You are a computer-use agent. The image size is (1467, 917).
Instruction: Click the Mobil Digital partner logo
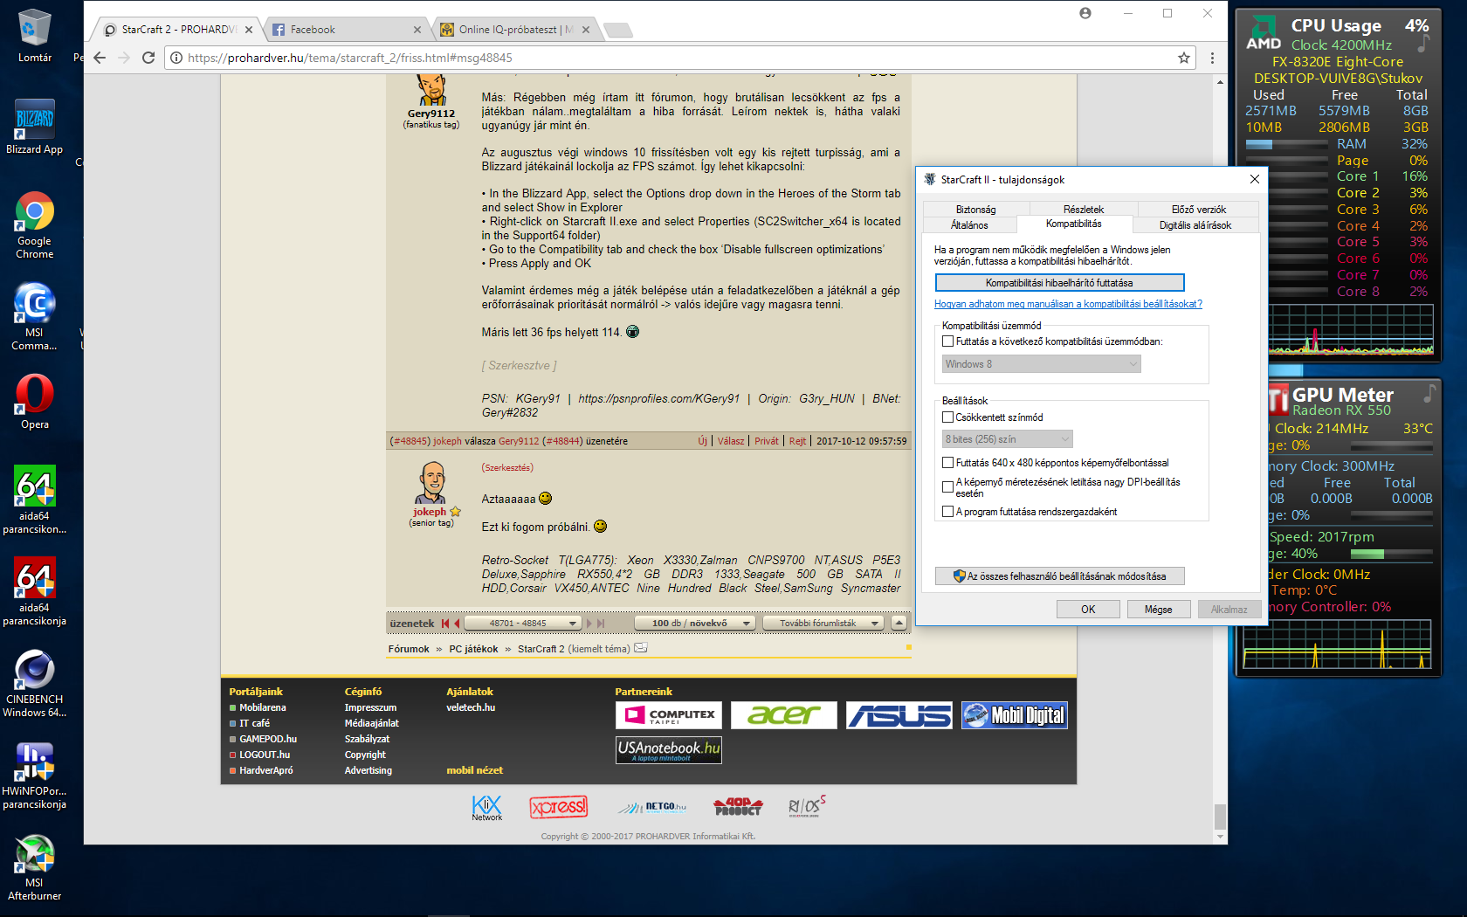tap(1015, 715)
